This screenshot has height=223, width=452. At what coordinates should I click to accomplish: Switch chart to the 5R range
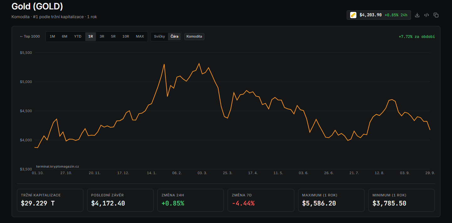[113, 36]
